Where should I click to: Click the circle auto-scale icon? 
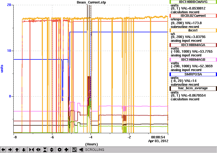tap(60, 150)
